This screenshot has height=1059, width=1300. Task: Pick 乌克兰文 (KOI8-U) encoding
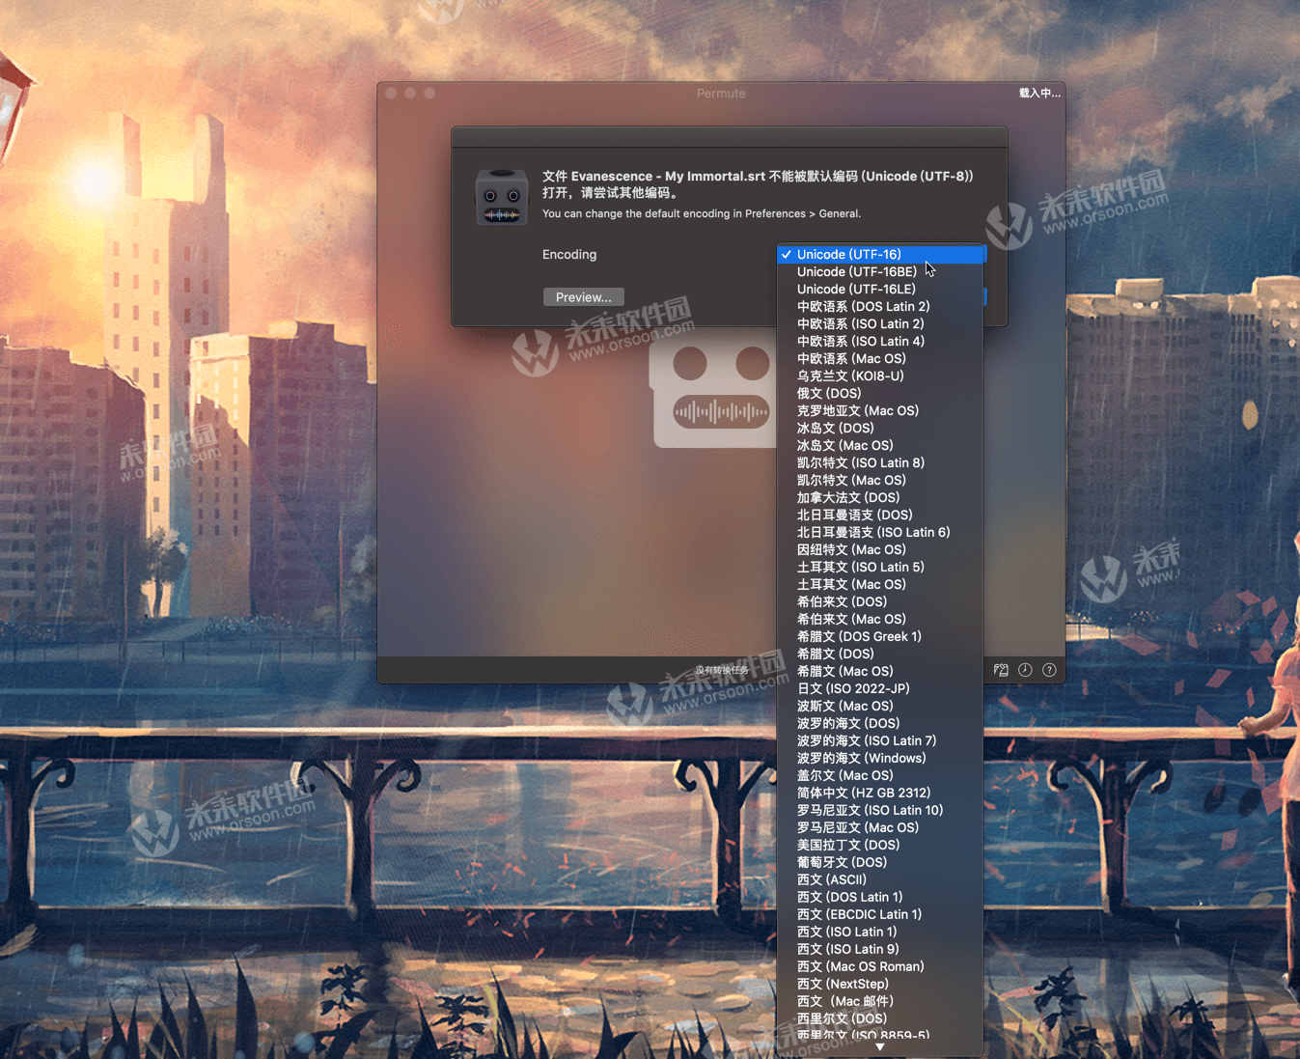point(880,376)
